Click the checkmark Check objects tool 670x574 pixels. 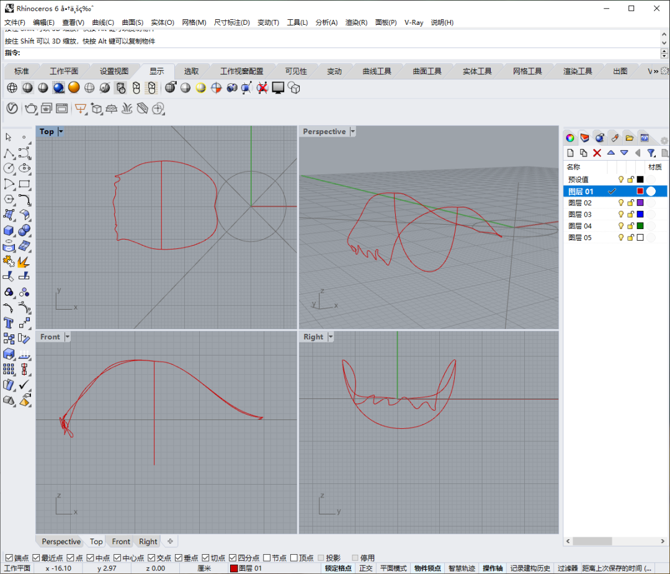pos(24,385)
